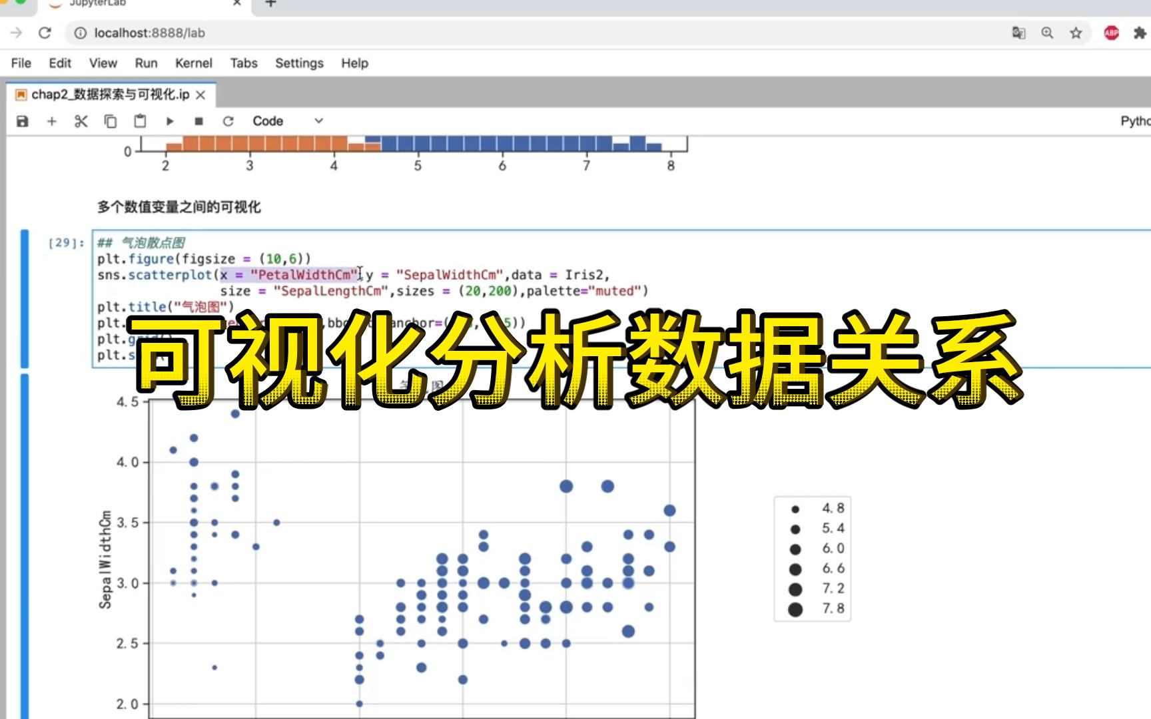Click the cell execution count [29]
Image resolution: width=1151 pixels, height=719 pixels.
pos(63,244)
